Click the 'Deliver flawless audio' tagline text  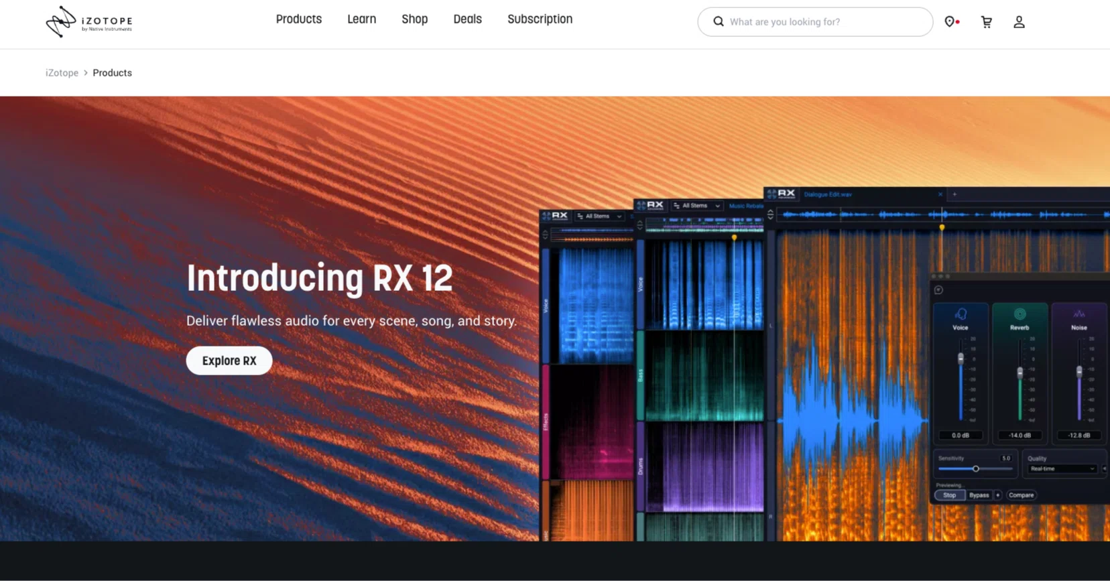(x=352, y=321)
